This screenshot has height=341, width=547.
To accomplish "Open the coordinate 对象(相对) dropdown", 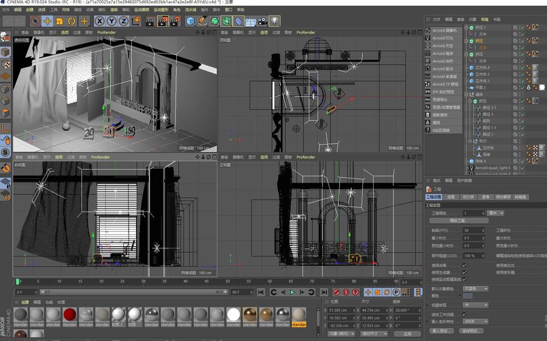I will click(x=341, y=334).
